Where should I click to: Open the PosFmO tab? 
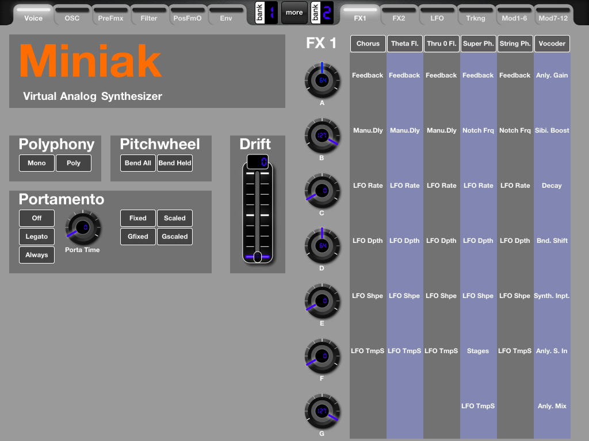[x=187, y=15]
